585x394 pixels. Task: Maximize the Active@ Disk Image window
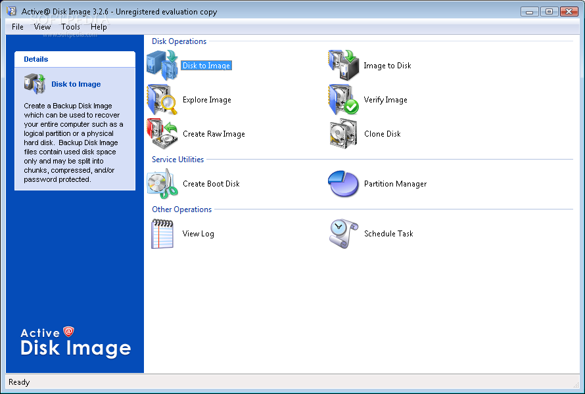click(550, 12)
